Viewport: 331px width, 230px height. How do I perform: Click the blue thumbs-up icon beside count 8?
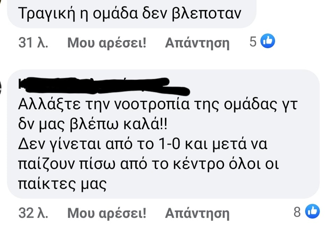[312, 211]
